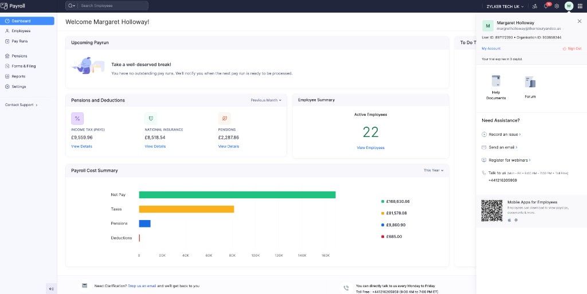This screenshot has width=587, height=294.
Task: Click the phone number +441216205959 in panel
Action: coord(502,181)
